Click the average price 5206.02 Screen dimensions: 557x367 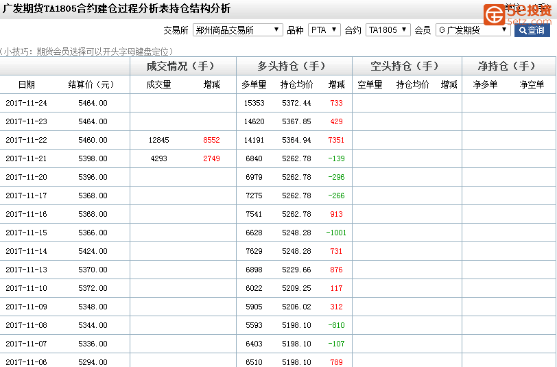click(296, 306)
